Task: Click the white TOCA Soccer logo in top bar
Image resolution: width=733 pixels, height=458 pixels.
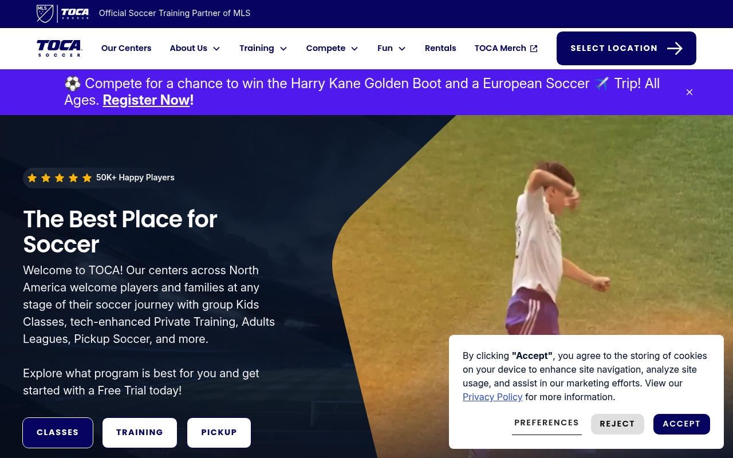Action: [75, 13]
